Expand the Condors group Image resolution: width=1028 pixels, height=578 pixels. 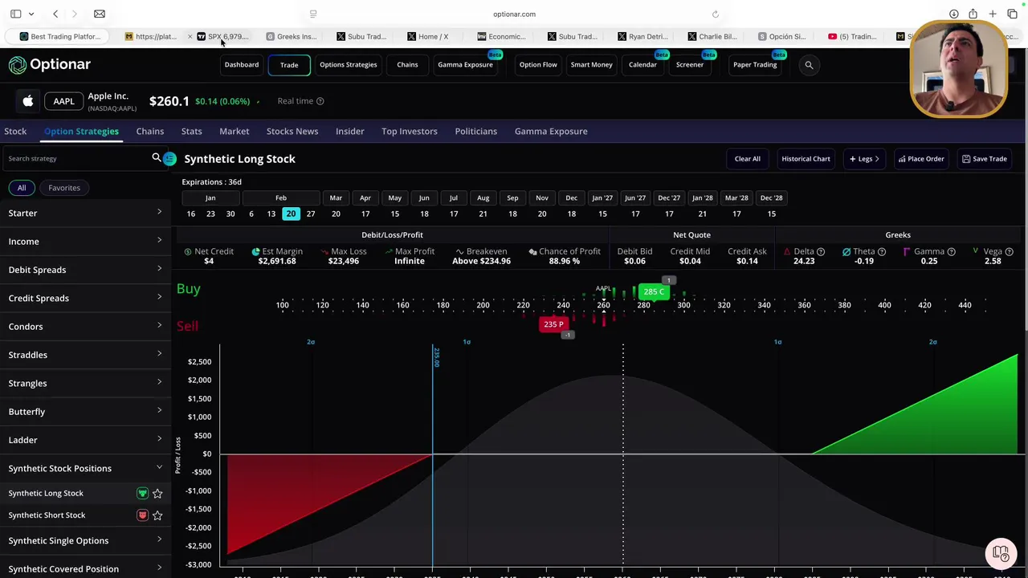85,326
